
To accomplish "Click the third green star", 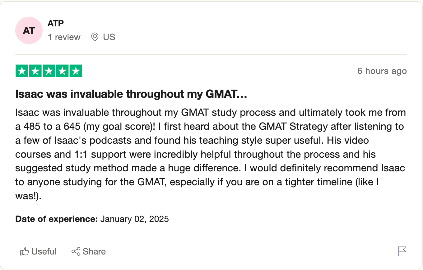I will click(49, 71).
